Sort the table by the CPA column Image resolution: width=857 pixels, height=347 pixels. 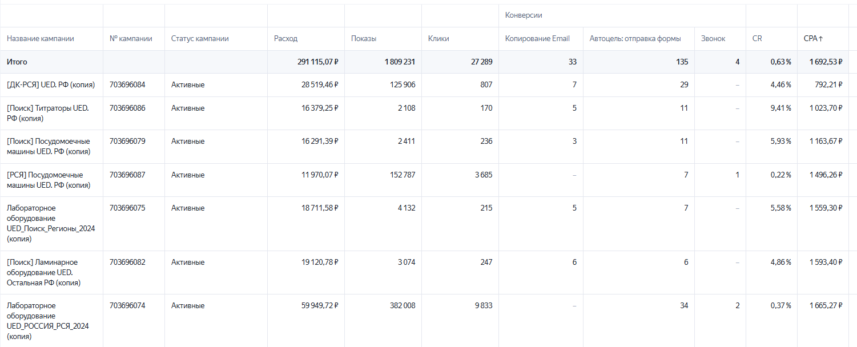pos(813,39)
